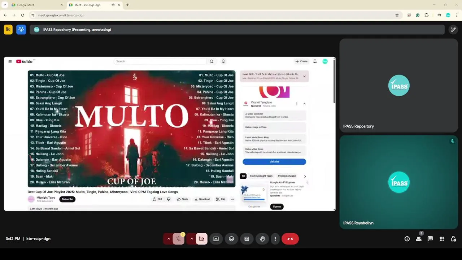Click the Sign up ad button

point(277,207)
